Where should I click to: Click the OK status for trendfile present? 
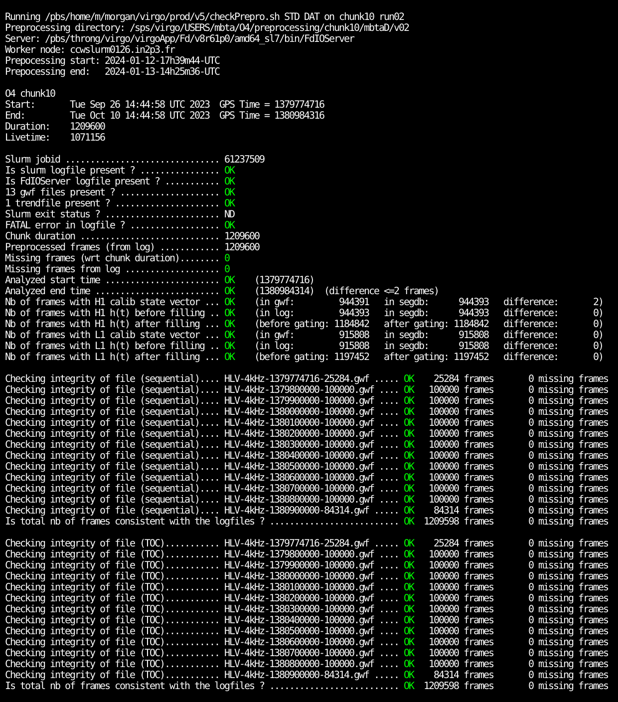pyautogui.click(x=229, y=203)
